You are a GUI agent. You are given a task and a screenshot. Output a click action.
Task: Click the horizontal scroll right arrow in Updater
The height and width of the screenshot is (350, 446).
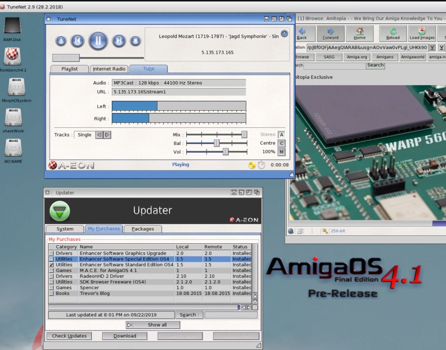coord(249,307)
